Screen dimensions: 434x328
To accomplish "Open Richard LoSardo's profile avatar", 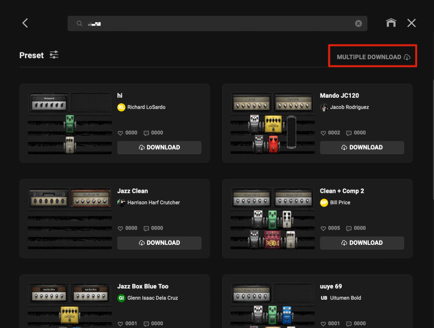I will [121, 107].
